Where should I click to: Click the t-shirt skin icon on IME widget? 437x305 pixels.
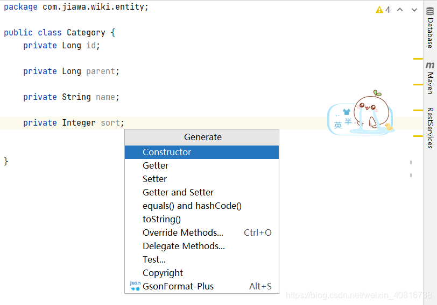coord(347,112)
